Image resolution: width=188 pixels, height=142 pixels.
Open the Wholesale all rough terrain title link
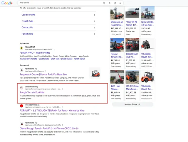point(117,23)
